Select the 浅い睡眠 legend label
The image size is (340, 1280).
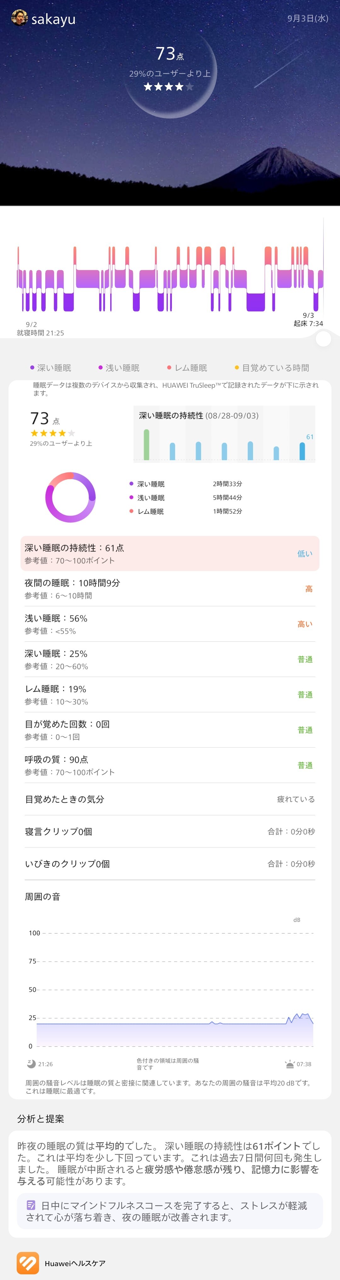(122, 368)
